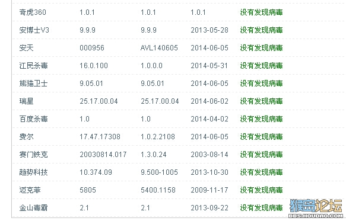The width and height of the screenshot is (346, 221).
Task: Click 熊猫卫士 row's scan result text
Action: 261,84
